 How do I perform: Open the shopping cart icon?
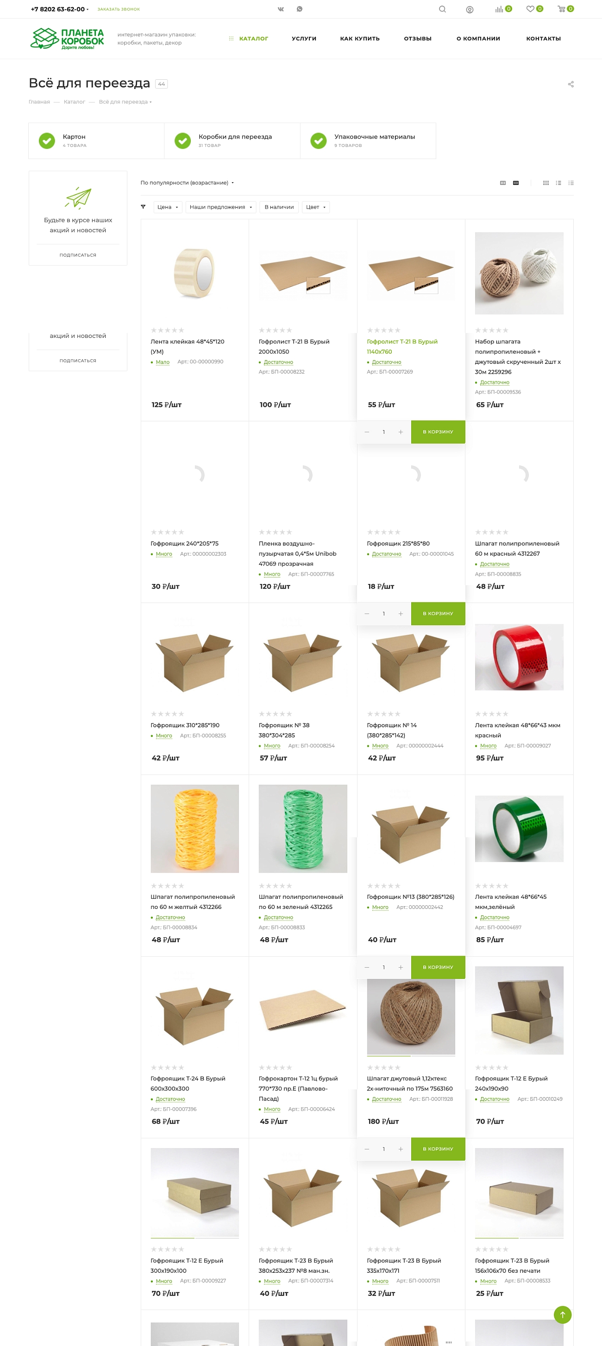click(x=561, y=9)
